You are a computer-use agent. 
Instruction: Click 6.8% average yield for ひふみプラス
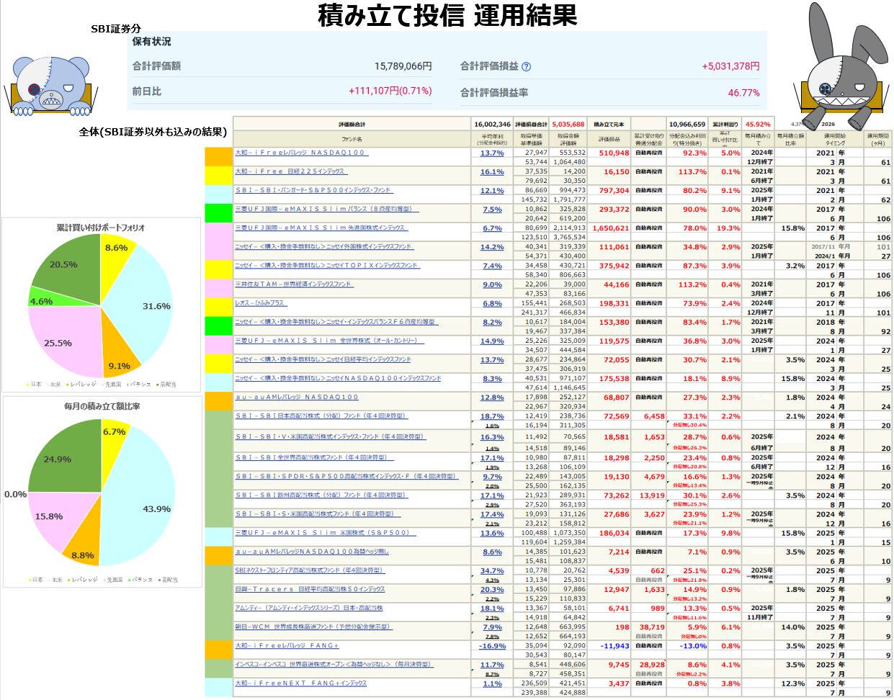click(492, 304)
